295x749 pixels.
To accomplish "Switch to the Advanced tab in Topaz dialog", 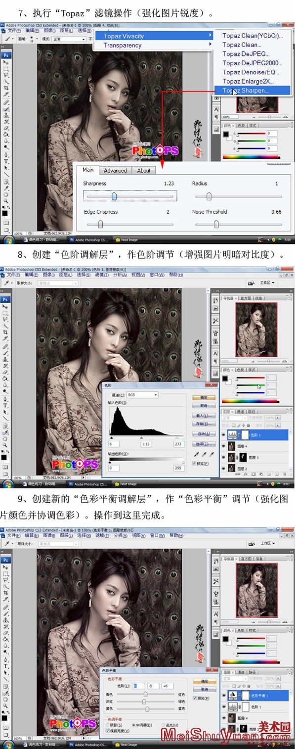I will coord(115,170).
